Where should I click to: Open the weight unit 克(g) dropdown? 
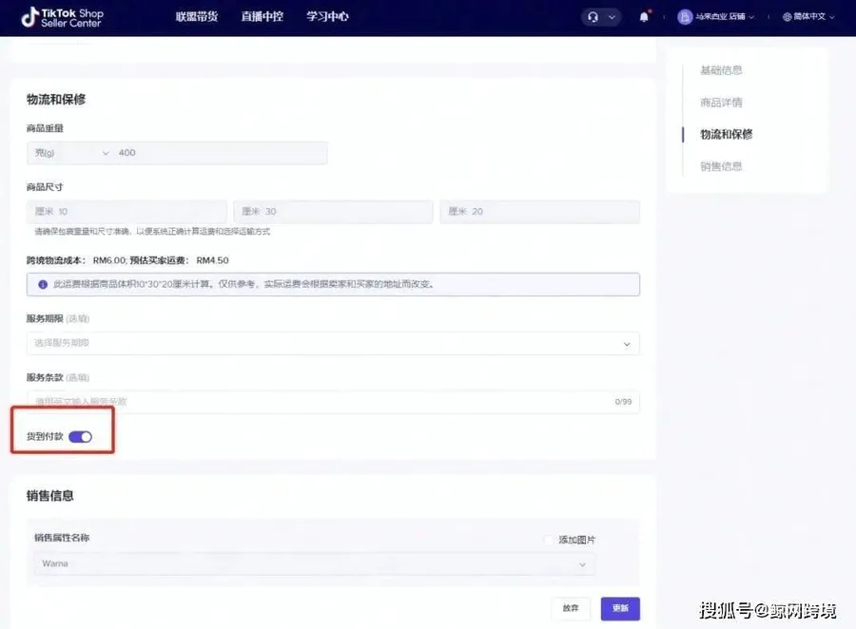tap(71, 153)
